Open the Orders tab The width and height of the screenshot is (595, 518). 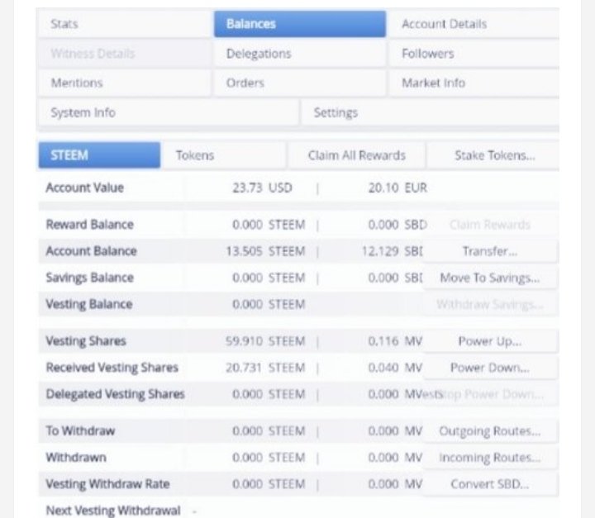(x=300, y=83)
